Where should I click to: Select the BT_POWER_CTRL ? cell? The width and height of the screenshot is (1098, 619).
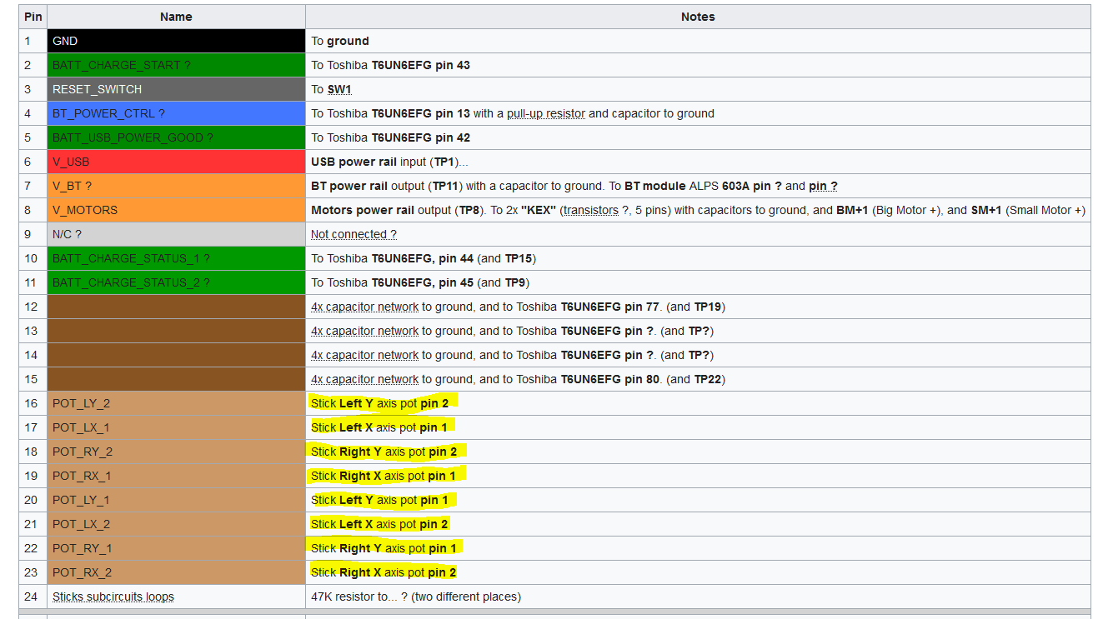click(x=176, y=113)
